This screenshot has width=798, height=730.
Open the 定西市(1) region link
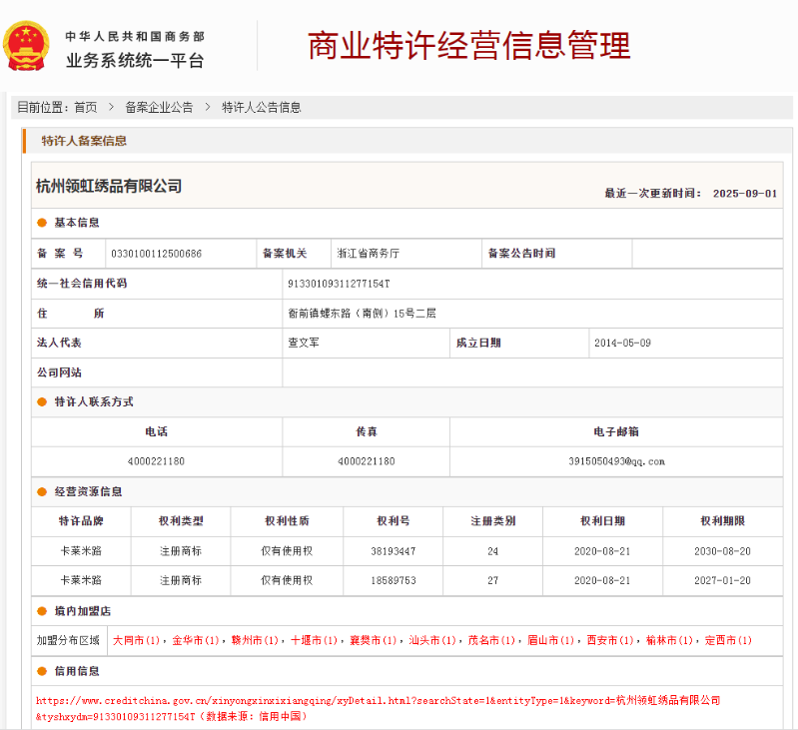728,640
